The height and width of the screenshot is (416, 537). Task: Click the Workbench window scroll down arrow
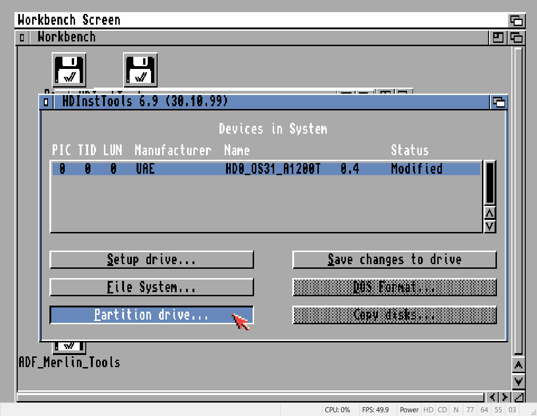pos(518,381)
